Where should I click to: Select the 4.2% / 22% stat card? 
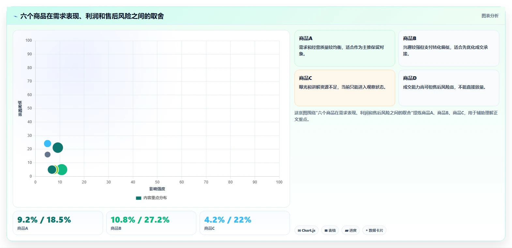pos(245,223)
